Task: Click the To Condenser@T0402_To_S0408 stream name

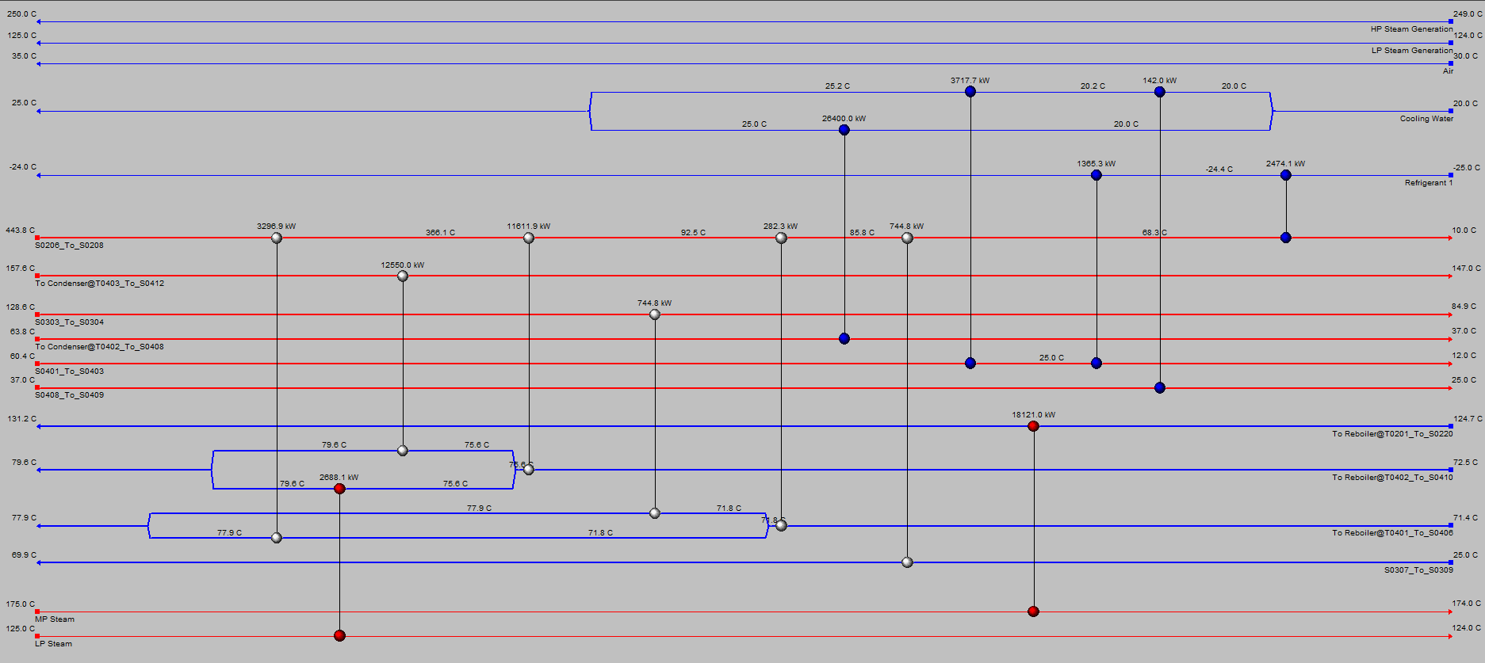Action: coord(100,347)
